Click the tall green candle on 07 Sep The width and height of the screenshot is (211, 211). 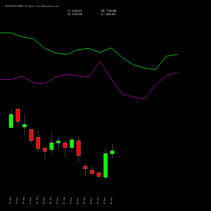105,165
